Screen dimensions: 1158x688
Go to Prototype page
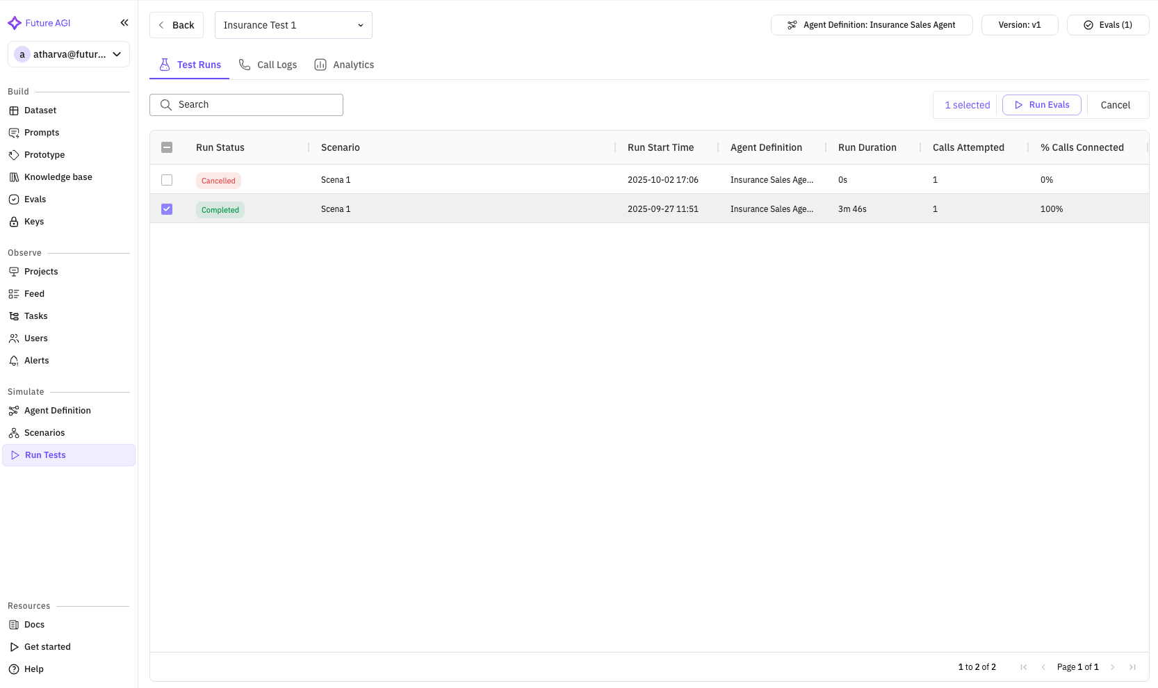(x=68, y=155)
